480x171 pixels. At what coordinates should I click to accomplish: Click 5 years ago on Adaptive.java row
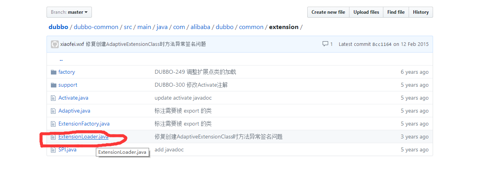415,111
